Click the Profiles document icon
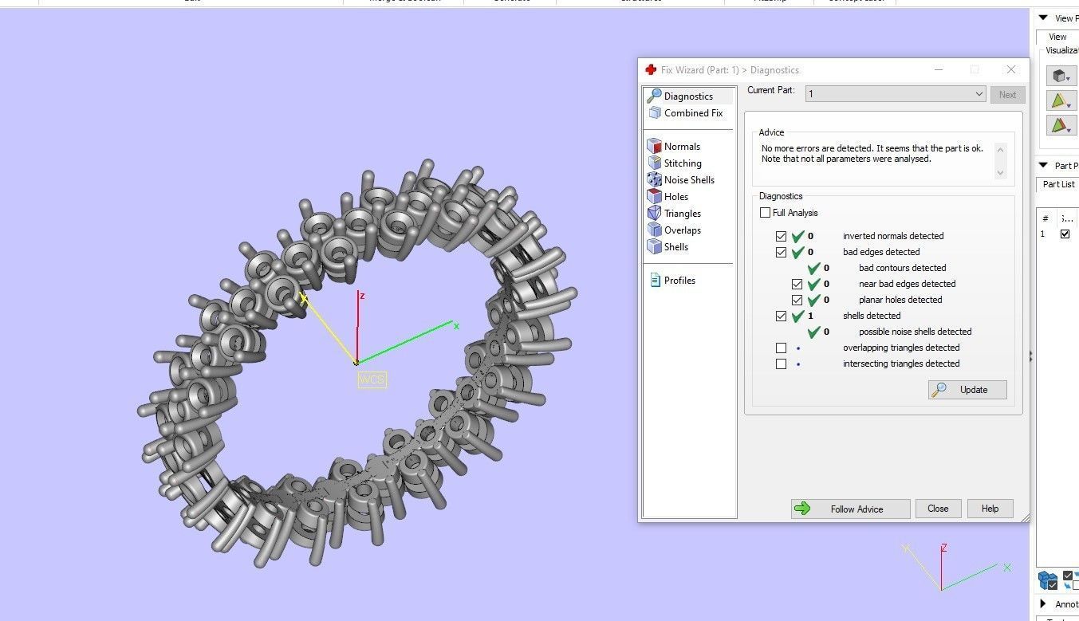The image size is (1079, 621). click(x=654, y=281)
